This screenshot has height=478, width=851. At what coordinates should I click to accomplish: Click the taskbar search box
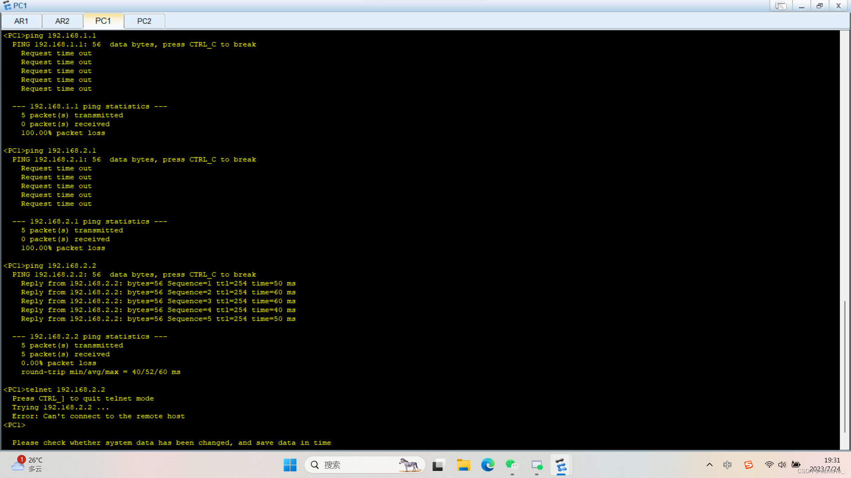click(x=355, y=465)
